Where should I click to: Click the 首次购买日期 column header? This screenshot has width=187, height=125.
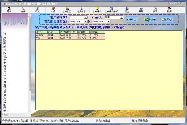click(68, 32)
